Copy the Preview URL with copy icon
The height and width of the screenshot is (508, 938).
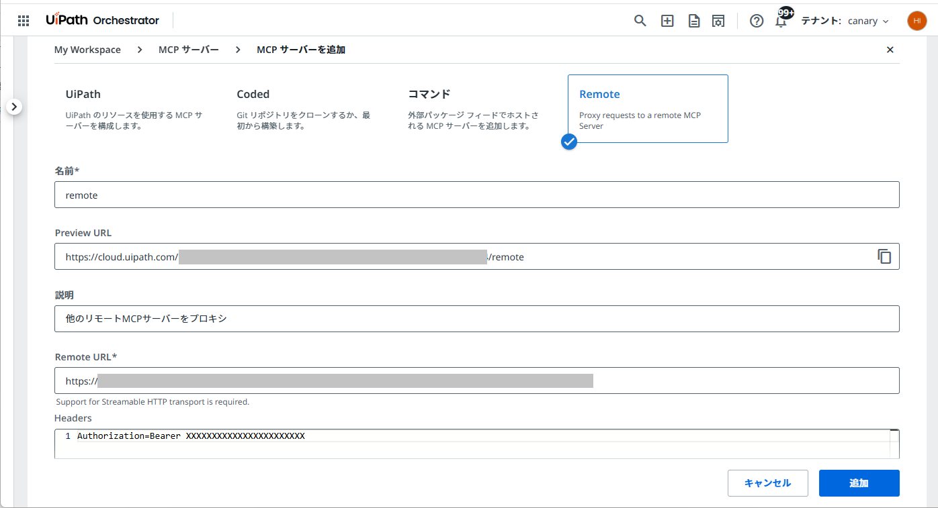[x=884, y=256]
